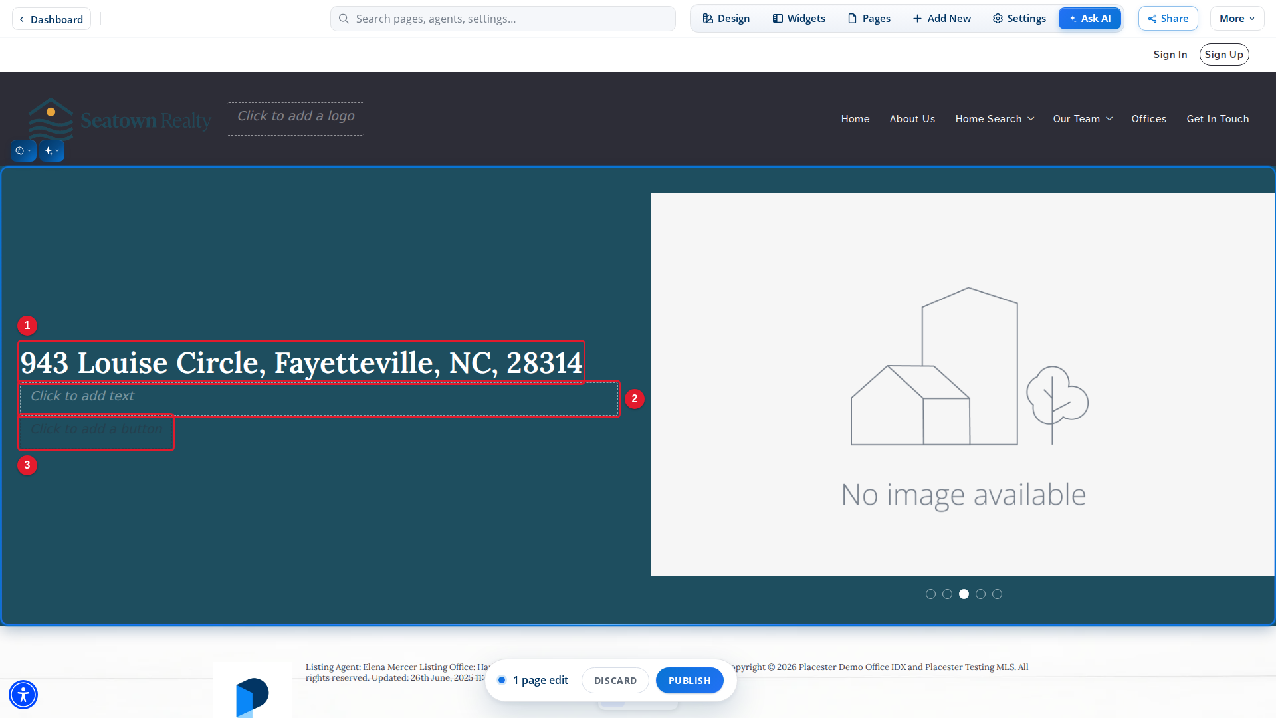Expand the Our Team menu
Image resolution: width=1276 pixels, height=718 pixels.
click(1082, 119)
